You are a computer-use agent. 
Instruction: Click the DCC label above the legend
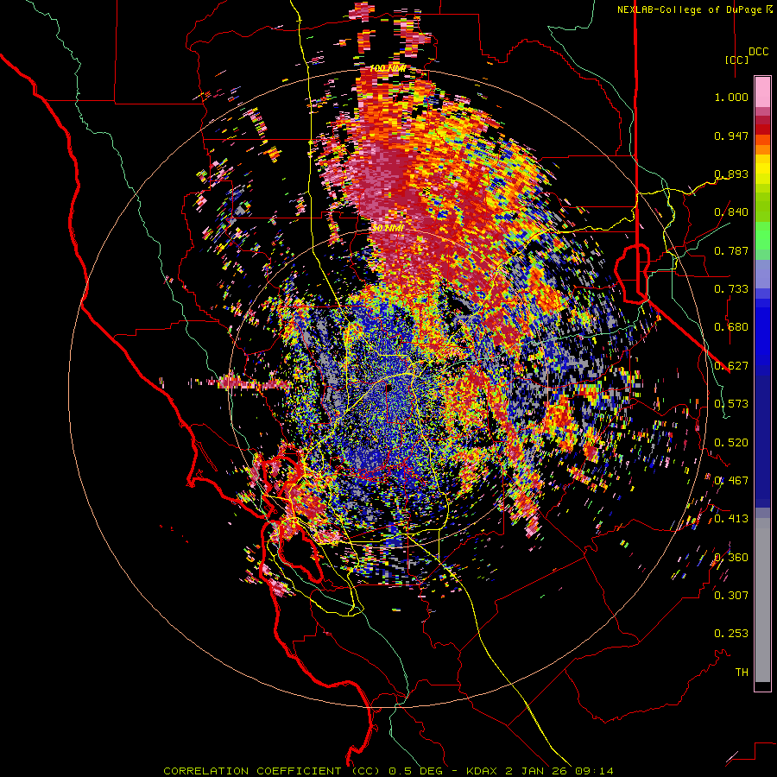[758, 51]
